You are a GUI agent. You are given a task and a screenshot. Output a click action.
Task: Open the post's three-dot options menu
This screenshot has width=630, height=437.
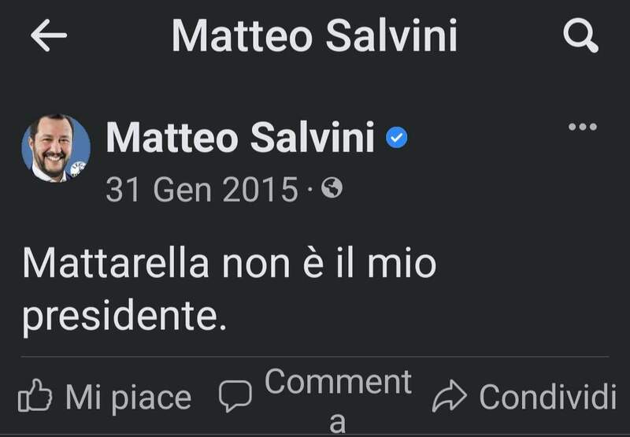tap(582, 127)
